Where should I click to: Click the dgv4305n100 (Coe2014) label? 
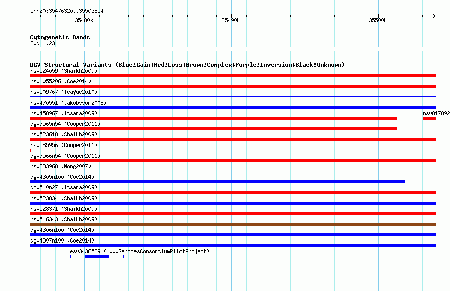tap(62, 177)
